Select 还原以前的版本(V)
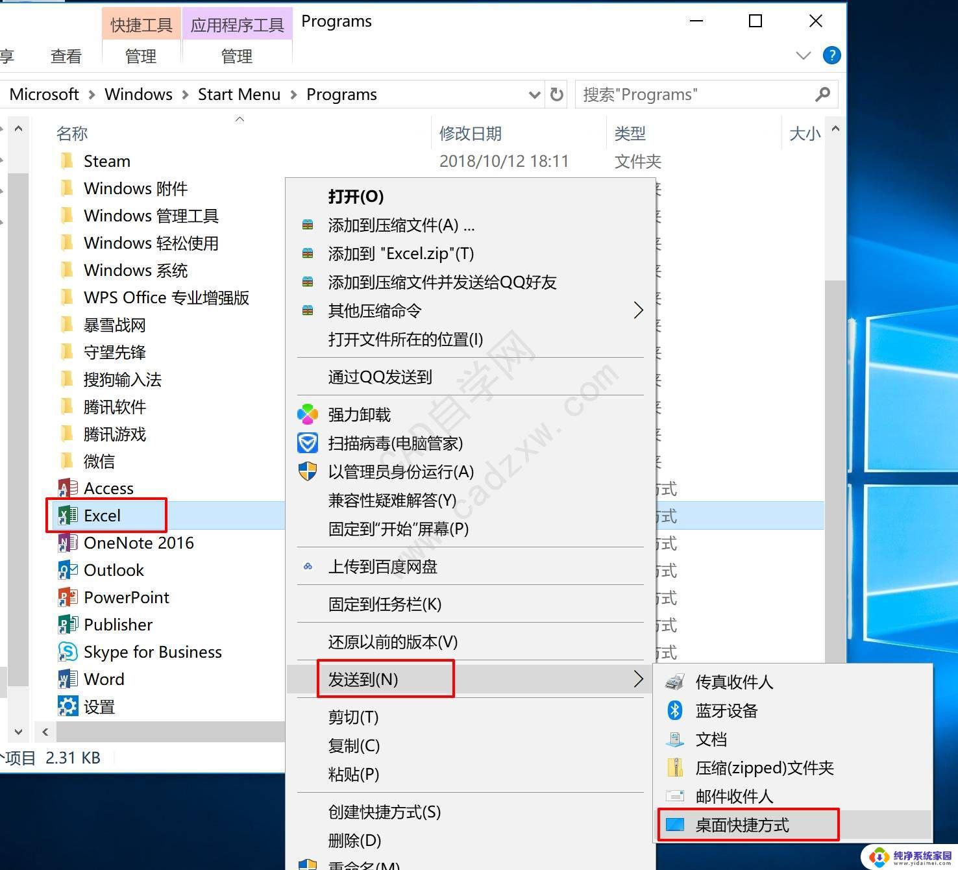Screen dimensions: 958x870 pos(393,641)
